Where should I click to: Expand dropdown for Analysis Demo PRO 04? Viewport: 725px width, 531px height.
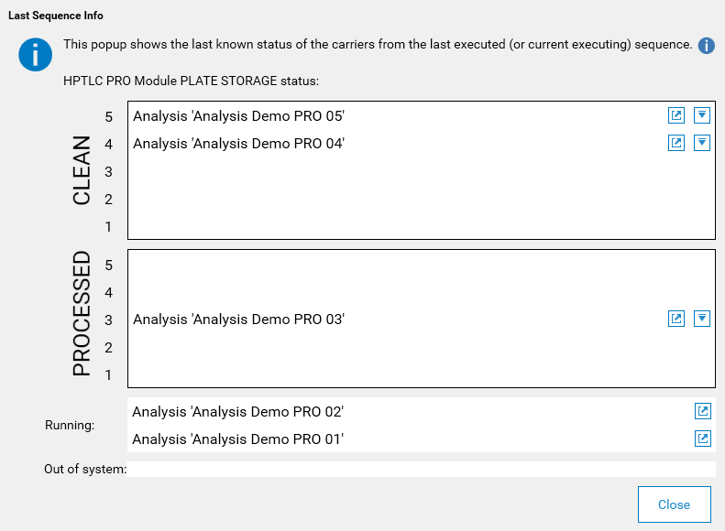click(x=702, y=143)
